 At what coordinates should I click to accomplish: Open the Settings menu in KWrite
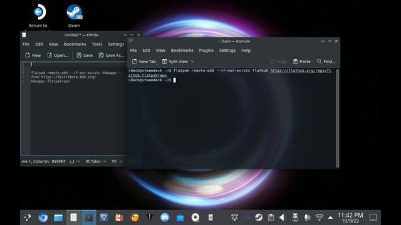pos(116,44)
